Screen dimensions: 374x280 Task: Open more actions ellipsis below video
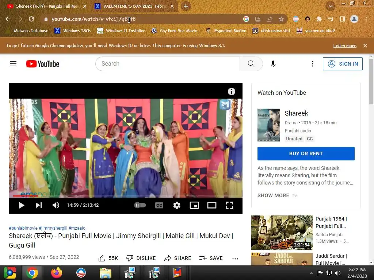(235, 259)
